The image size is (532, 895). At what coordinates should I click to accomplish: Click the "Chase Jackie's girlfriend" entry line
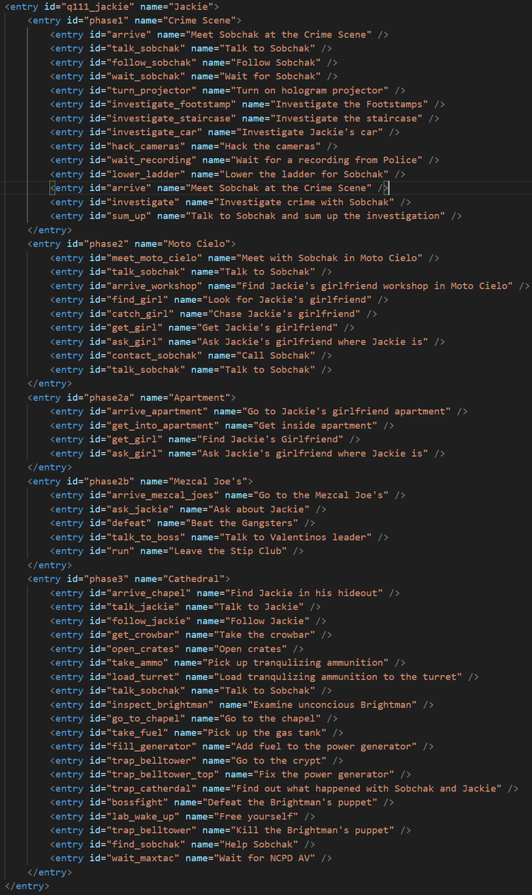point(214,313)
